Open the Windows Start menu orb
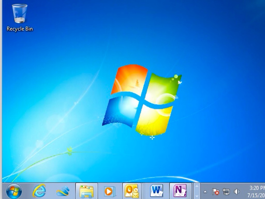Viewport: 265px width, 199px height. coord(14,191)
